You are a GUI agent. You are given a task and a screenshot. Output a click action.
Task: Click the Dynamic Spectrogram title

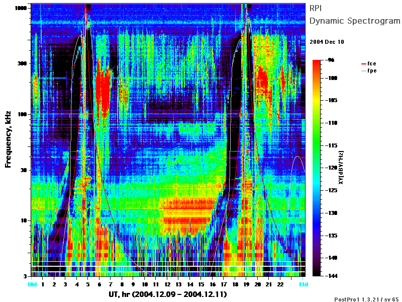pos(355,21)
